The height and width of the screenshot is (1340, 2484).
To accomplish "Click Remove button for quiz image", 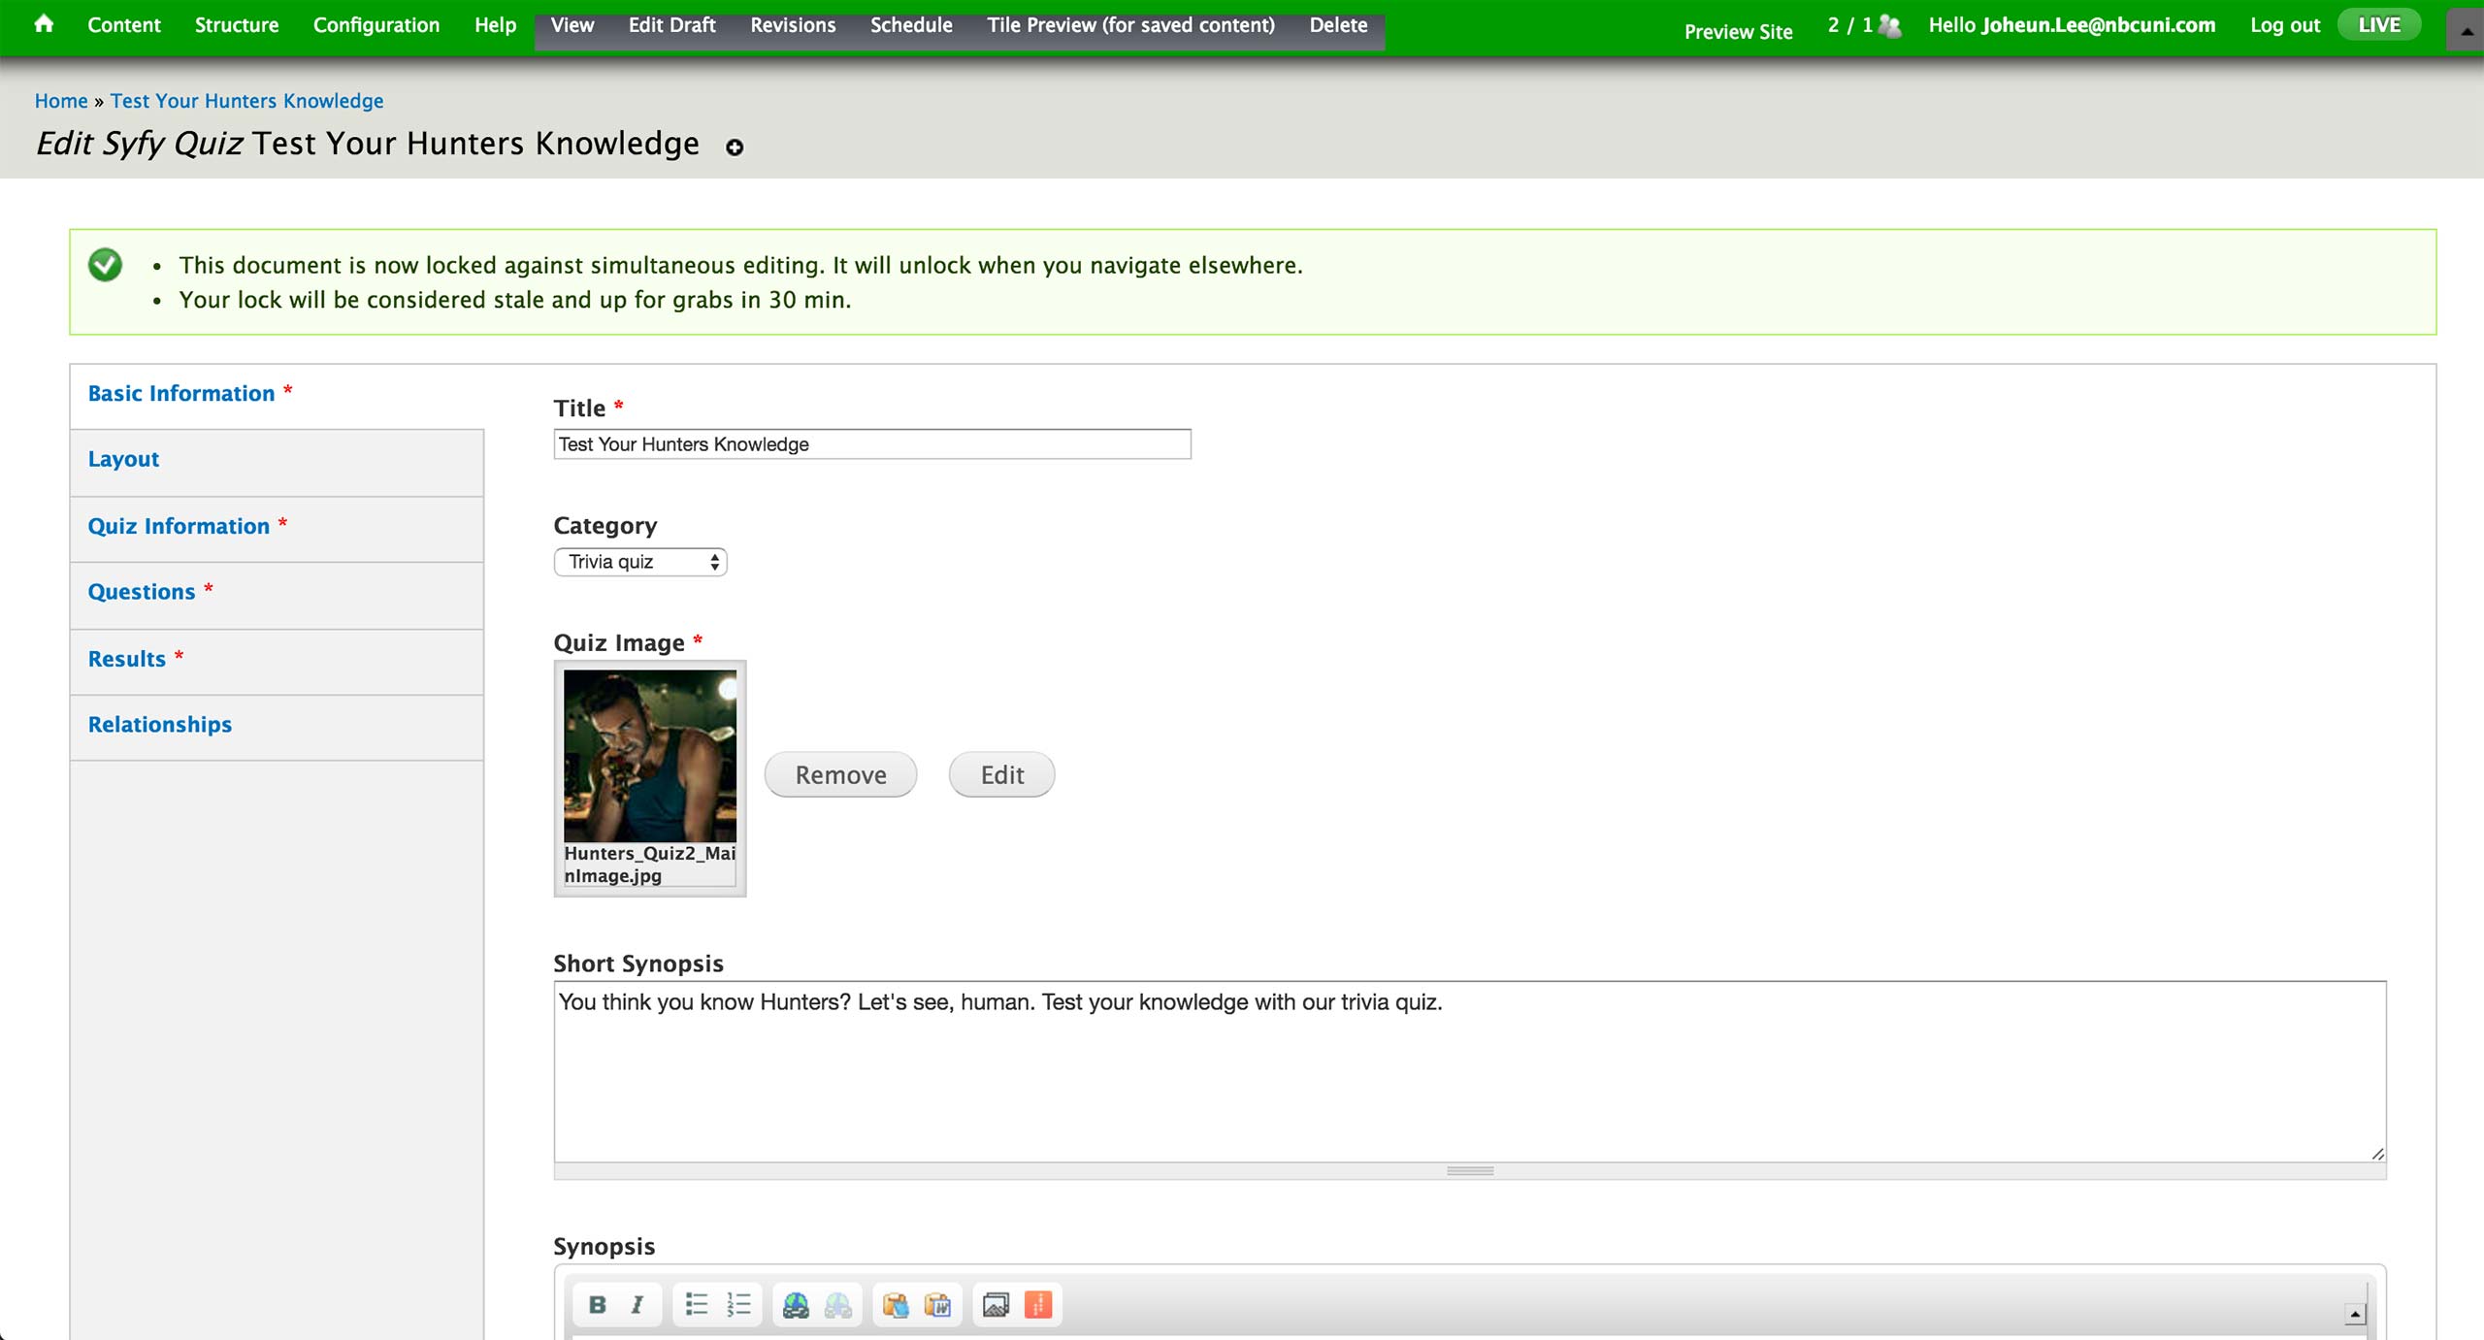I will coord(840,774).
